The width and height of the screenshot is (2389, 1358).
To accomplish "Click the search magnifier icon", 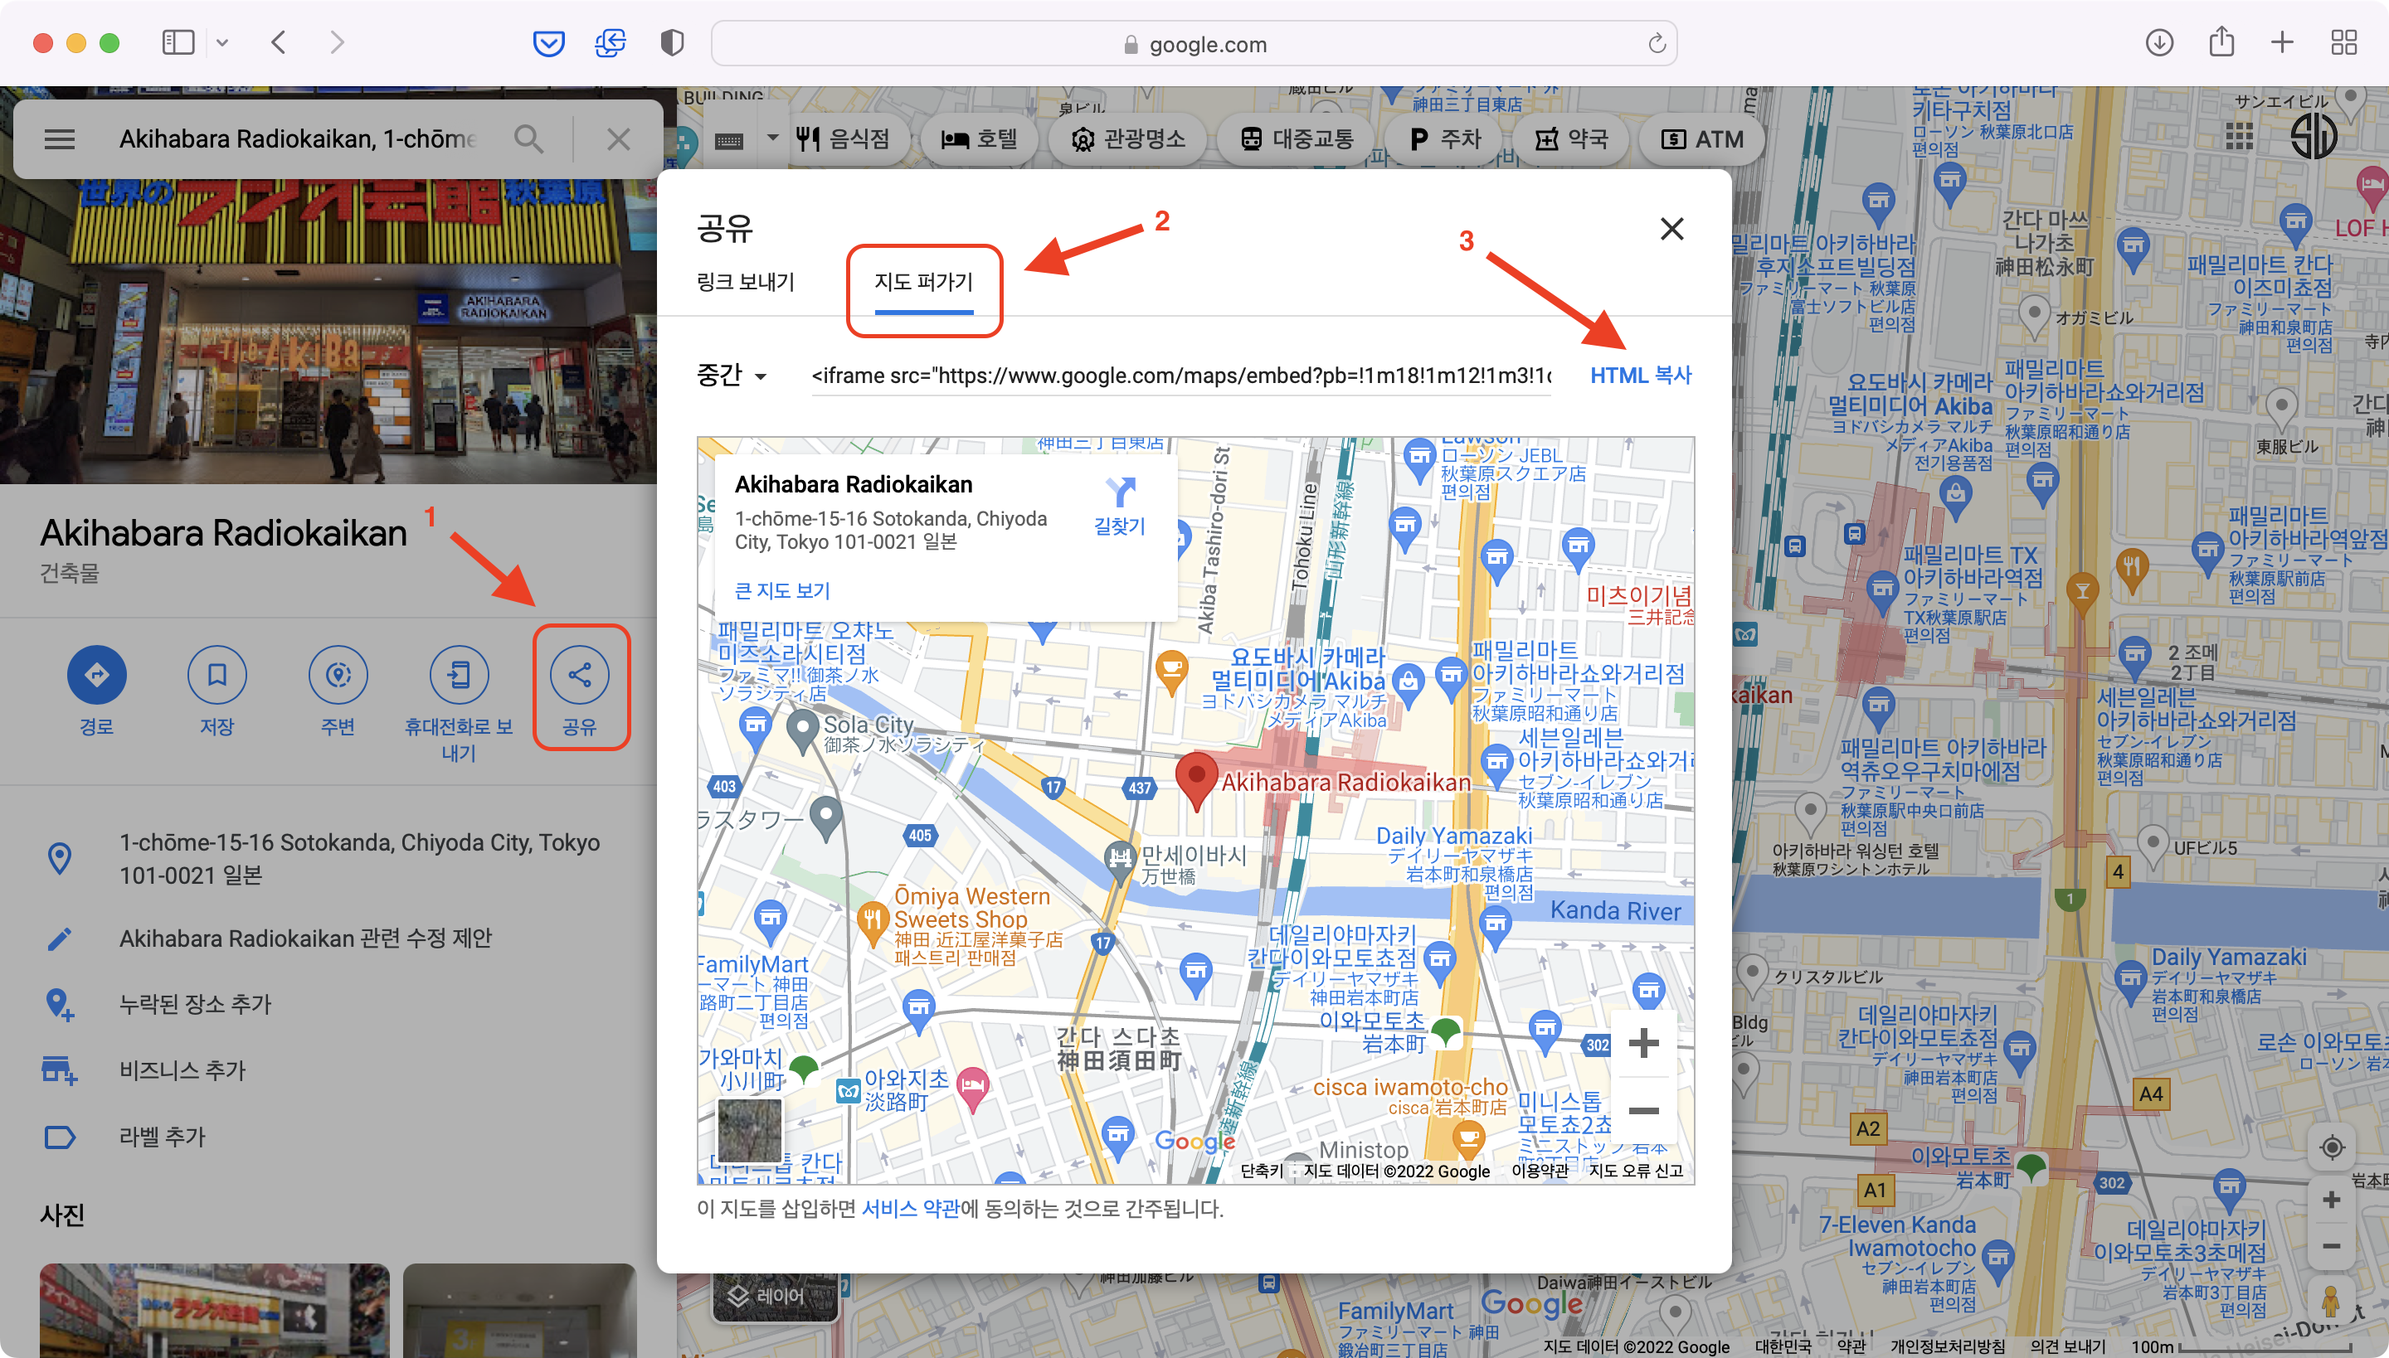I will click(x=528, y=140).
